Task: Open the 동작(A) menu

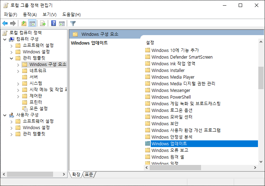Action: pos(30,15)
